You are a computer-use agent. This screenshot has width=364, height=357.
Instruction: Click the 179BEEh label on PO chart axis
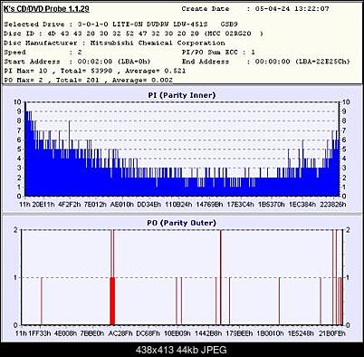click(x=239, y=333)
